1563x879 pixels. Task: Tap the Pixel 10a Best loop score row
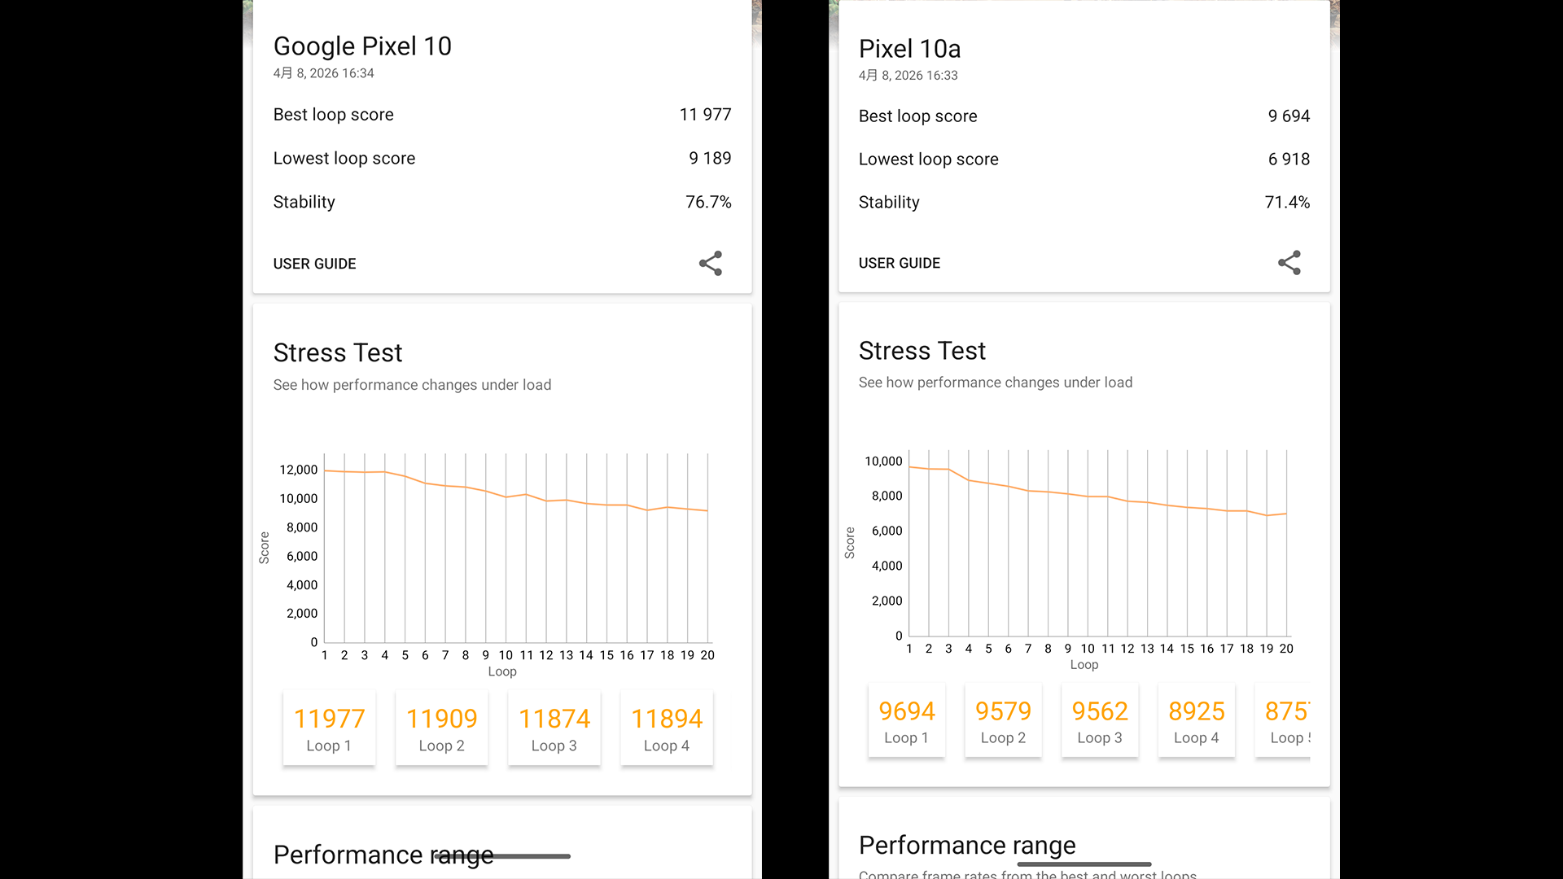click(x=1084, y=116)
